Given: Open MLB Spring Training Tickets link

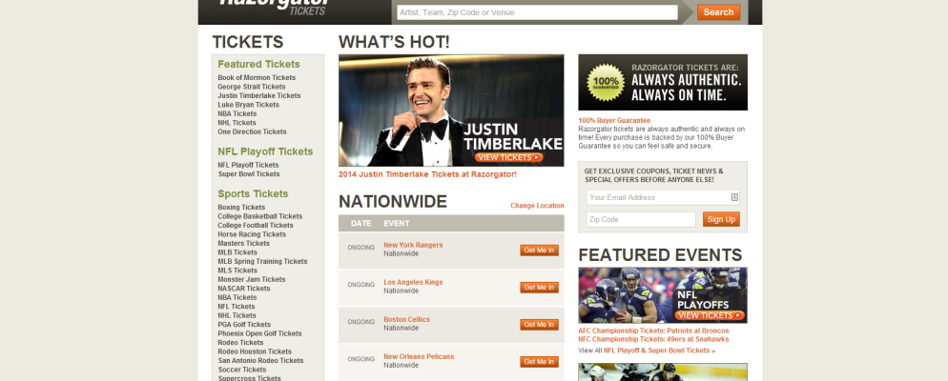Looking at the screenshot, I should click(x=262, y=262).
